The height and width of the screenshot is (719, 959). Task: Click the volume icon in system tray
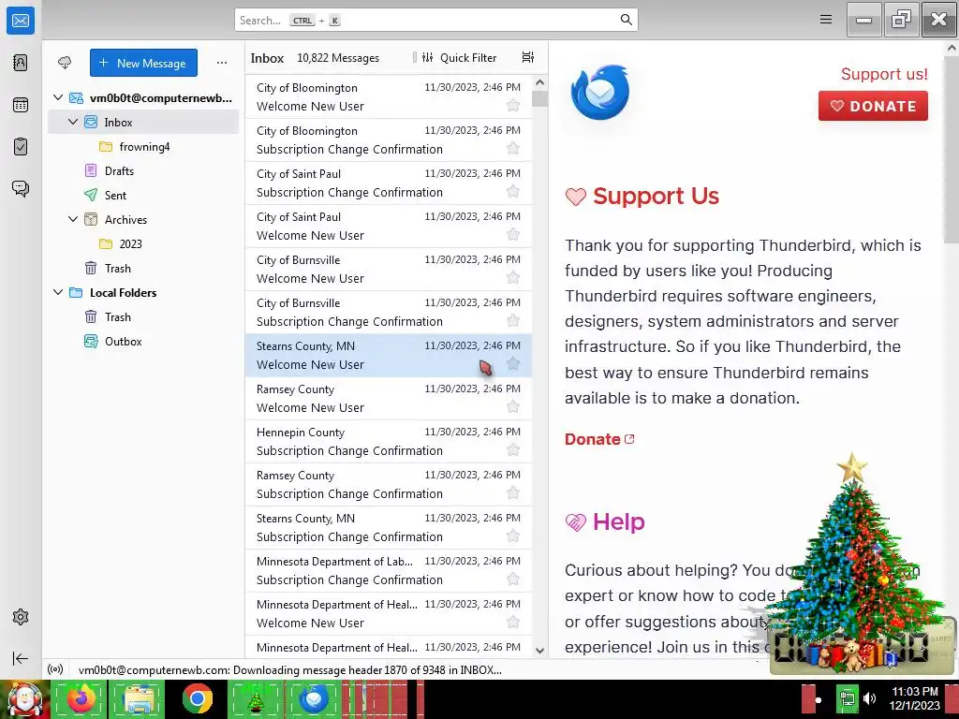click(870, 698)
